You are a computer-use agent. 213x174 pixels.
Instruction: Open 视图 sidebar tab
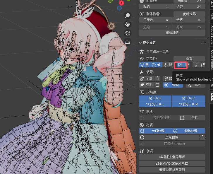[x=212, y=16]
